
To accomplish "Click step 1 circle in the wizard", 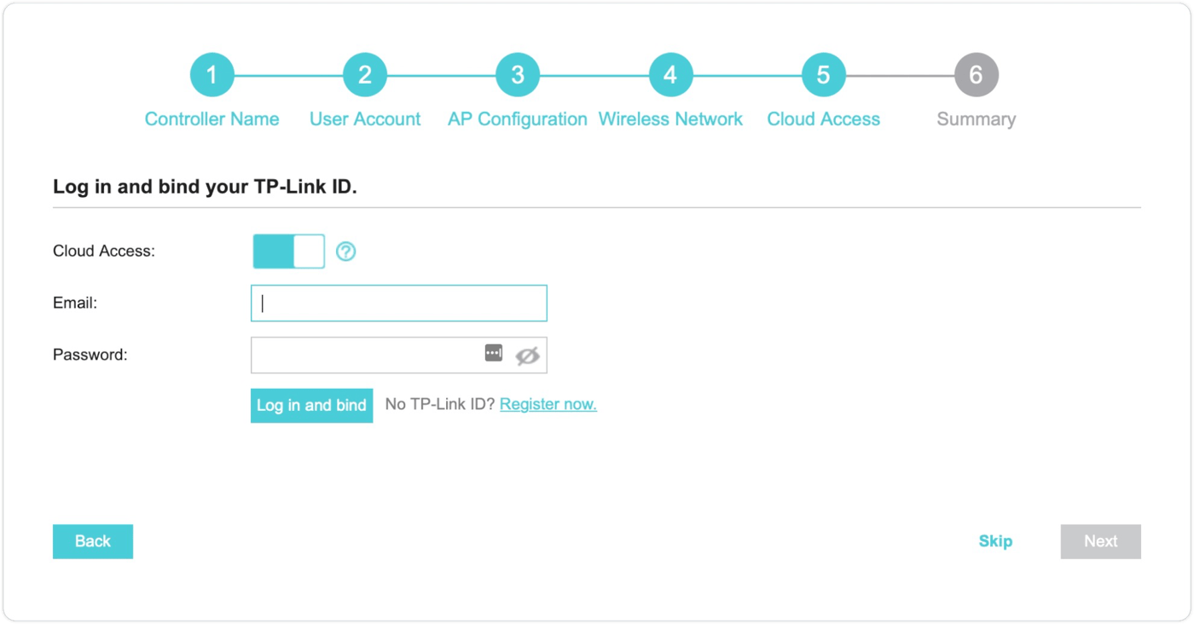I will [212, 75].
